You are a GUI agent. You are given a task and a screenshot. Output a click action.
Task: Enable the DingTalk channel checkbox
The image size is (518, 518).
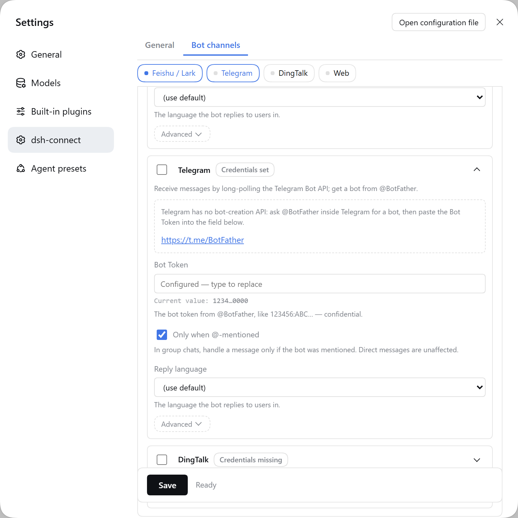pyautogui.click(x=162, y=460)
